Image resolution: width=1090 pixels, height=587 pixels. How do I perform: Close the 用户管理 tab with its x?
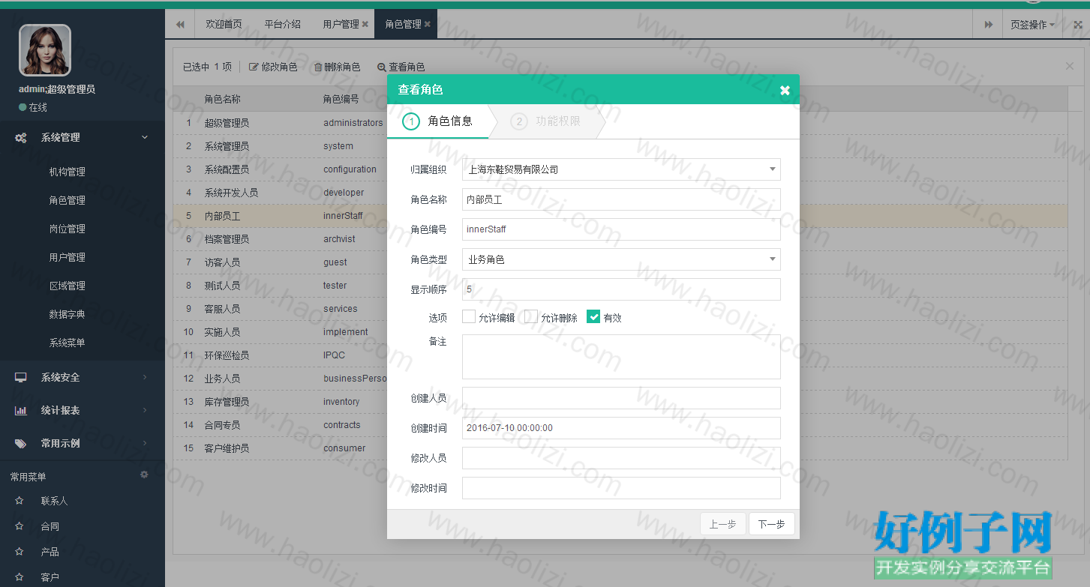coord(365,24)
